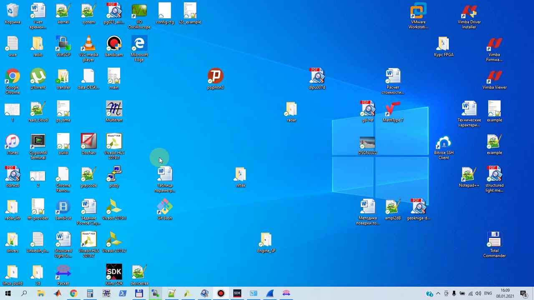Open the volume control in the tray

click(x=478, y=293)
